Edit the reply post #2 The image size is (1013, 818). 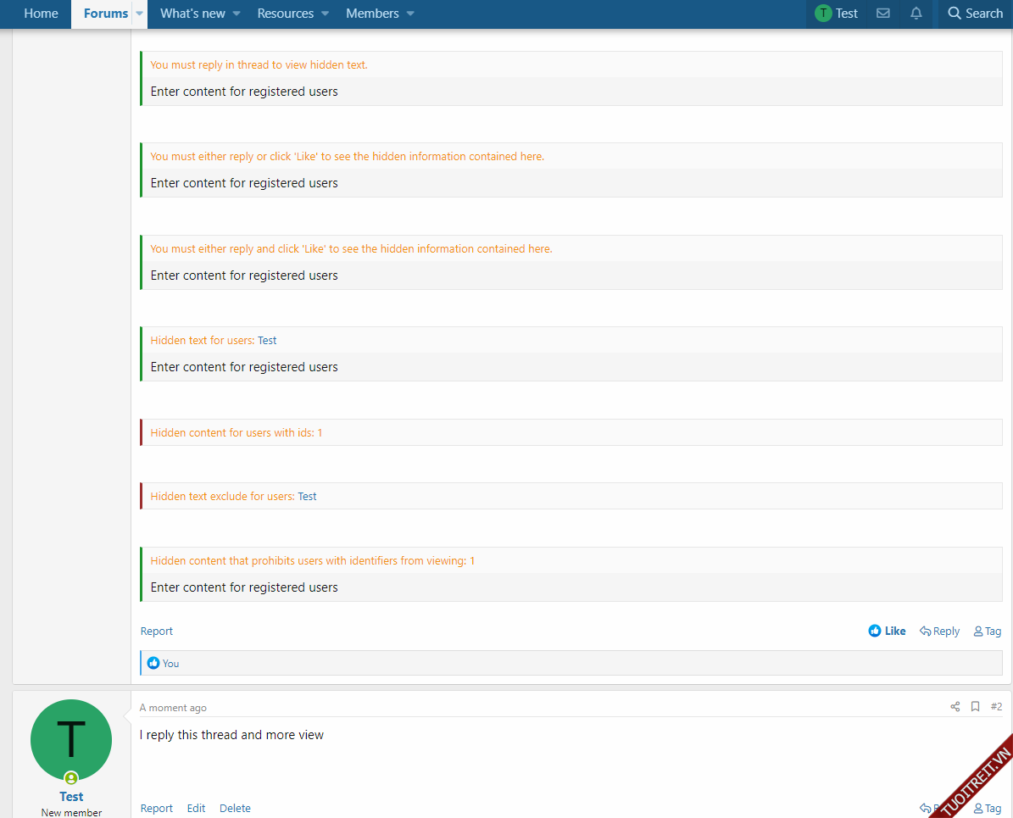[x=196, y=809]
